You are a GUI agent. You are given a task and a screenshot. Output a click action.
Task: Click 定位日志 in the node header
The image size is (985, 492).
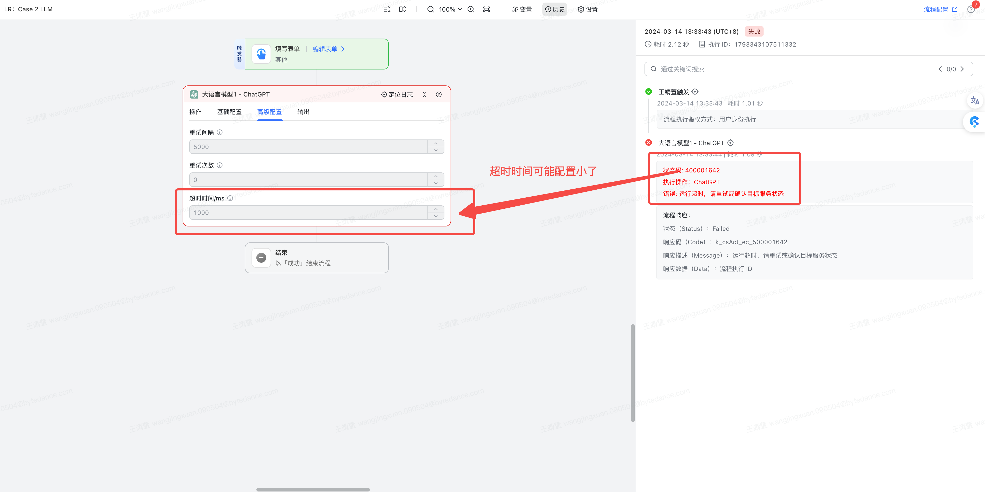tap(397, 94)
